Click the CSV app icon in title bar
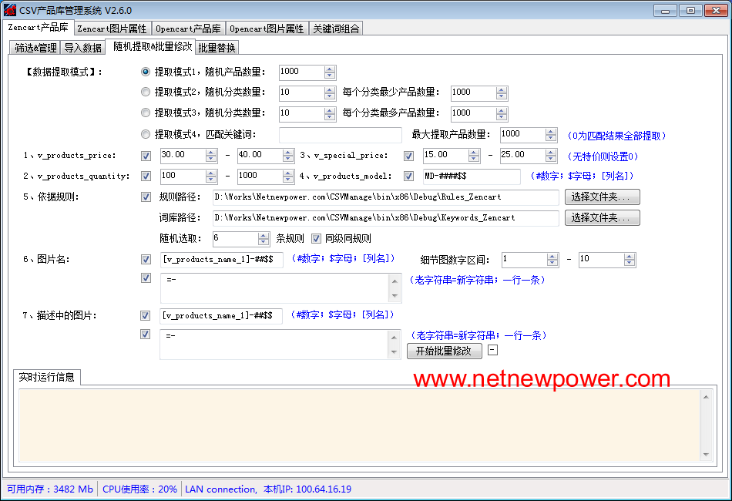This screenshot has width=732, height=501. [9, 10]
